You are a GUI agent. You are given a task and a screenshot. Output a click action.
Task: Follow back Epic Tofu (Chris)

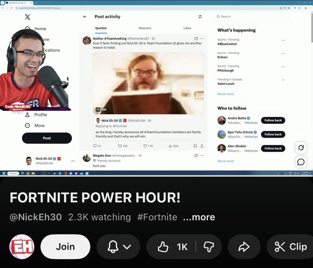point(273,134)
